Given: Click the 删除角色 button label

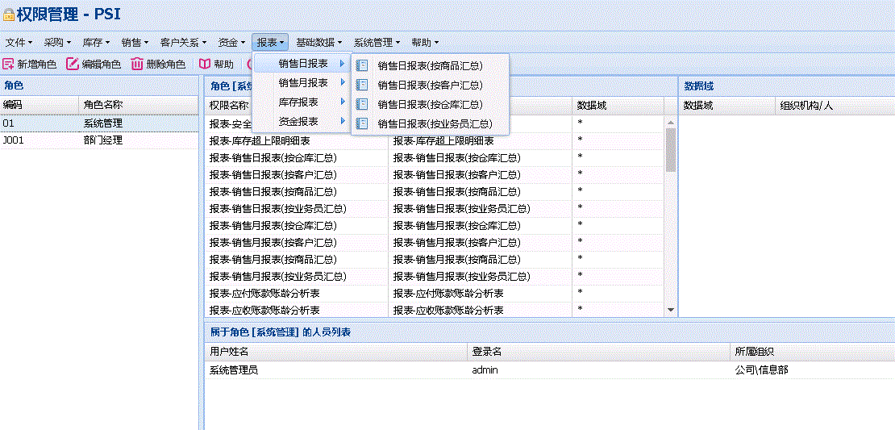Looking at the screenshot, I should point(166,65).
